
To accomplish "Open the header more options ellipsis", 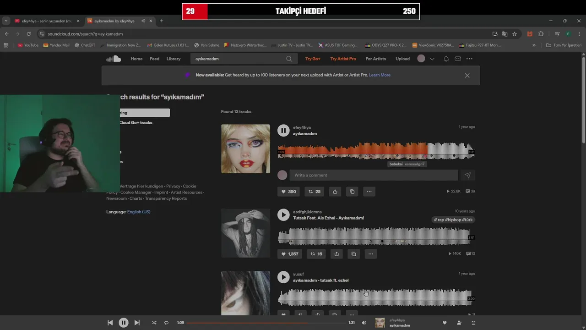I will click(469, 59).
